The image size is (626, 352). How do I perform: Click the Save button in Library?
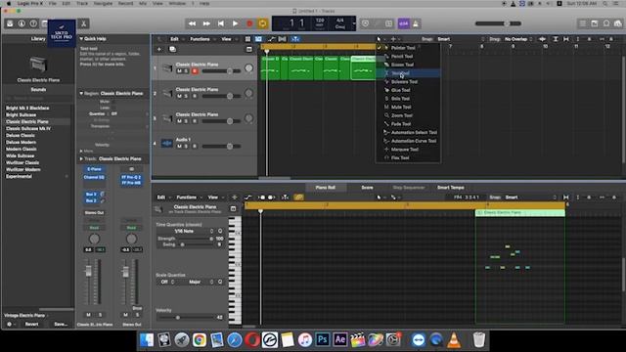[61, 324]
